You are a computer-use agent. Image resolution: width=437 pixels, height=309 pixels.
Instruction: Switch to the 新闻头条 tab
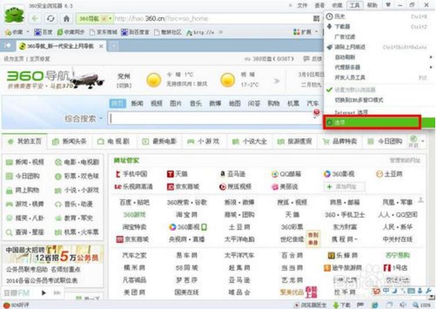click(70, 142)
